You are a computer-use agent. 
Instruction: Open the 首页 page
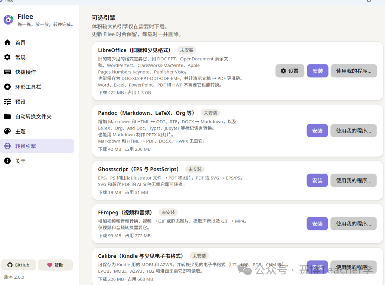point(37,42)
